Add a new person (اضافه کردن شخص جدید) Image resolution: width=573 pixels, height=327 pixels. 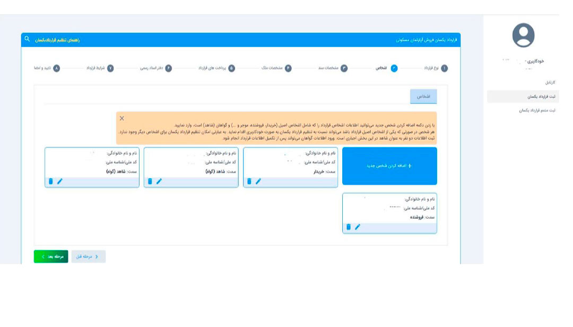click(389, 166)
